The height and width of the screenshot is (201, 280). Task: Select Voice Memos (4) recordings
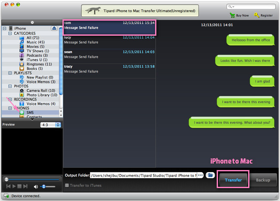(41, 104)
